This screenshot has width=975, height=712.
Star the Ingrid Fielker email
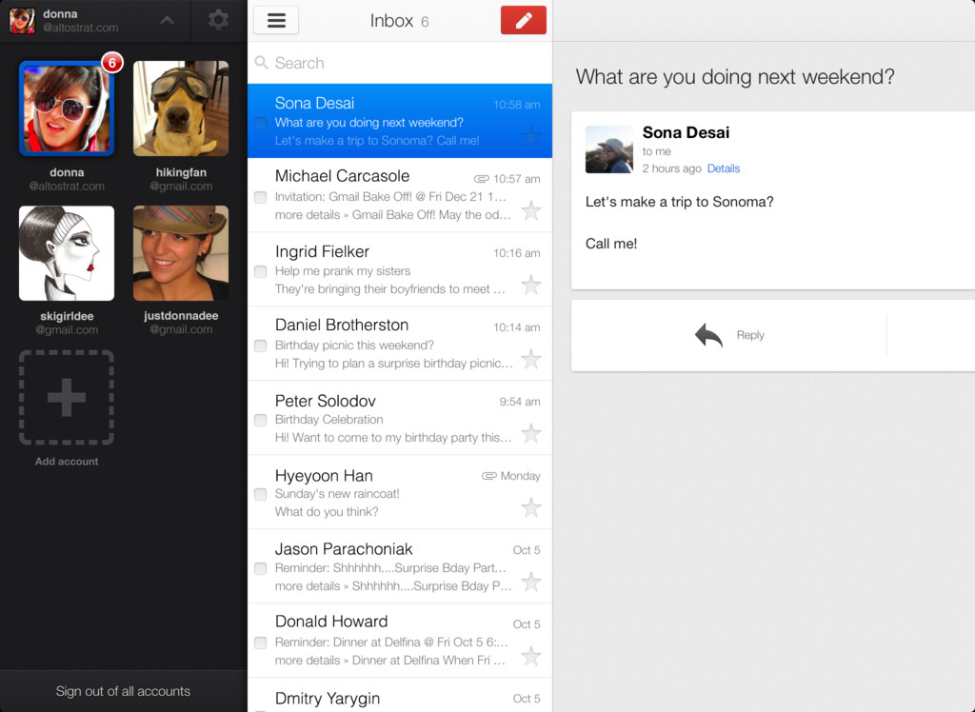coord(531,285)
